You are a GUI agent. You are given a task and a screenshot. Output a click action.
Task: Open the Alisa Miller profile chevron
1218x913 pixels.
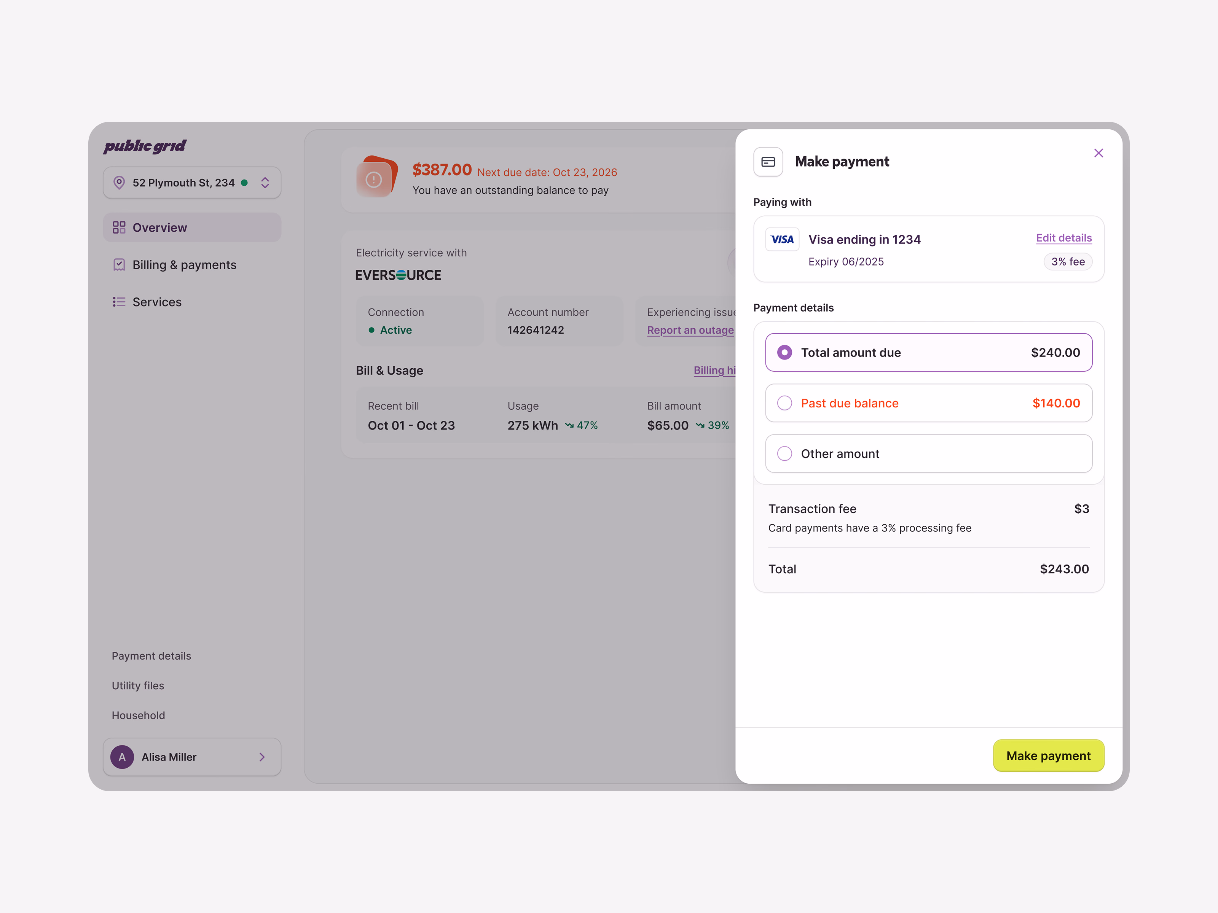tap(262, 757)
